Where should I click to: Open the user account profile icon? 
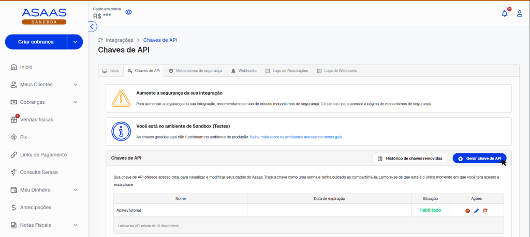[520, 13]
